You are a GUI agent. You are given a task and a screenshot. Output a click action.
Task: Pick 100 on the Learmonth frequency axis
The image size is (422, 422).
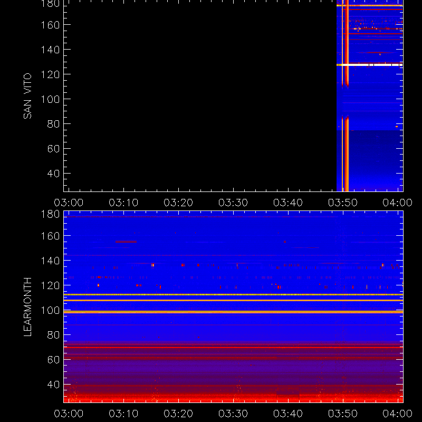pyautogui.click(x=50, y=310)
